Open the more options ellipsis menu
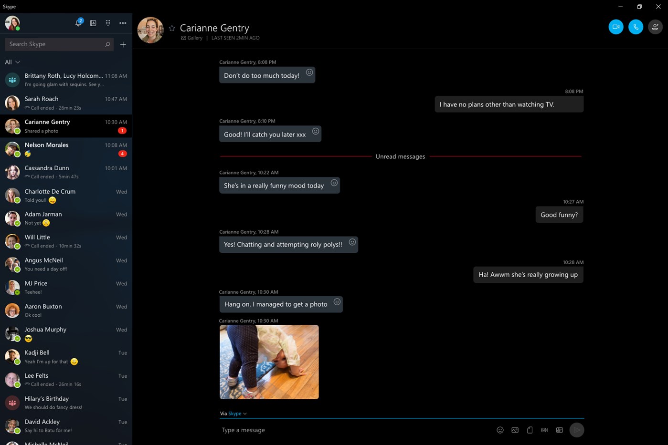This screenshot has height=445, width=668. coord(123,23)
